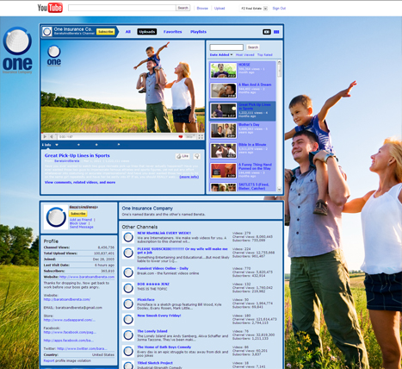The width and height of the screenshot is (402, 369).
Task: Open the Titled Sketch Project channel link
Action: pos(155,363)
